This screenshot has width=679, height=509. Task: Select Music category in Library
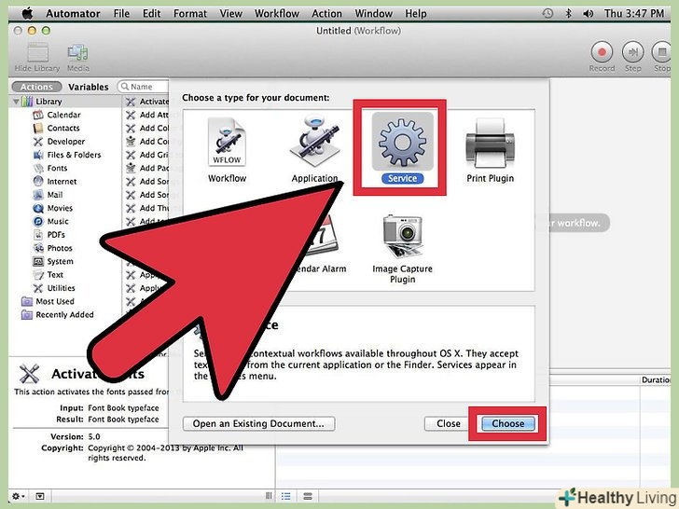pos(58,222)
